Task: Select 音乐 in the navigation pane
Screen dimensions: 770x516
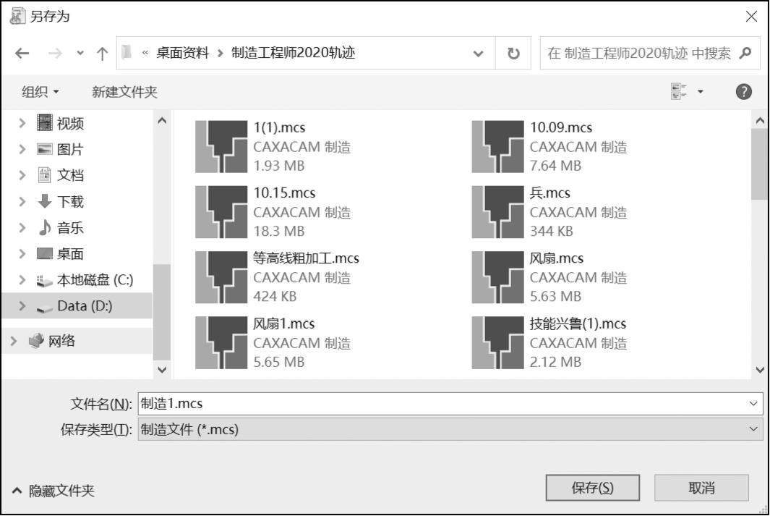Action: click(x=70, y=227)
